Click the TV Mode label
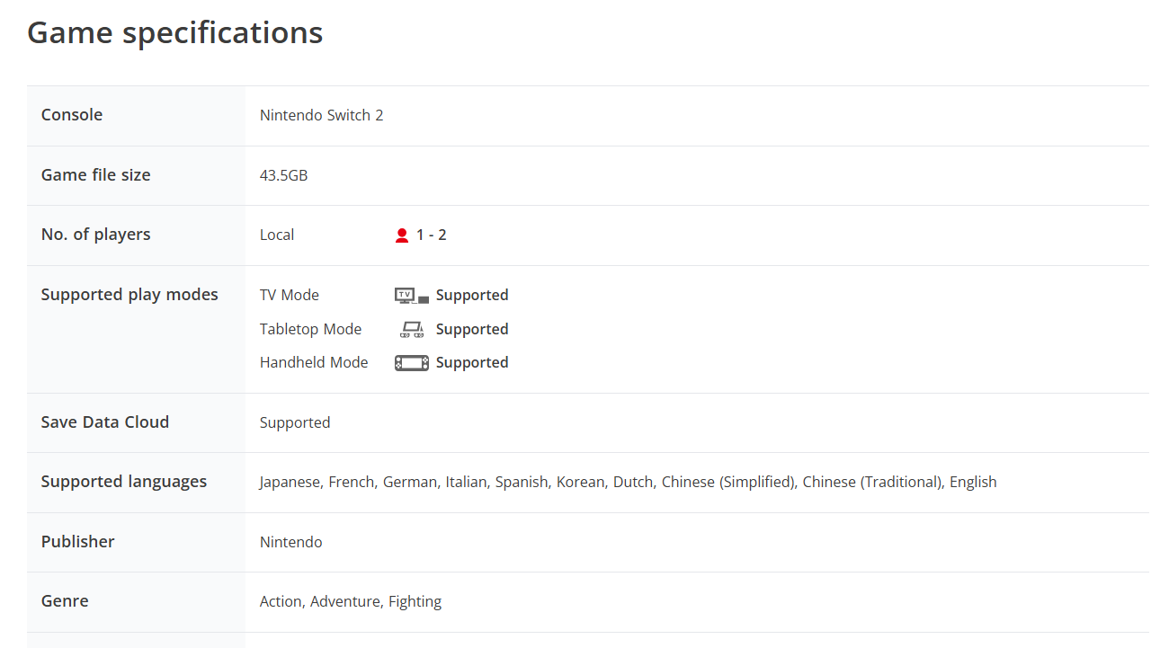 click(290, 296)
